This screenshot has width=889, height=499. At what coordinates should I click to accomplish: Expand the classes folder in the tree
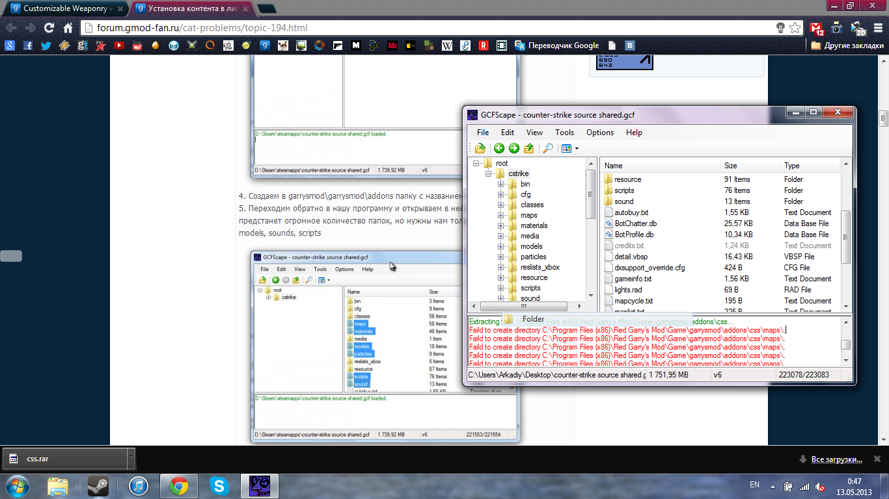click(x=501, y=205)
